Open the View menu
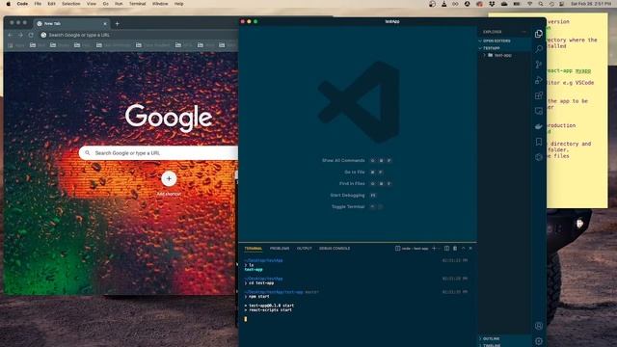 tap(92, 4)
